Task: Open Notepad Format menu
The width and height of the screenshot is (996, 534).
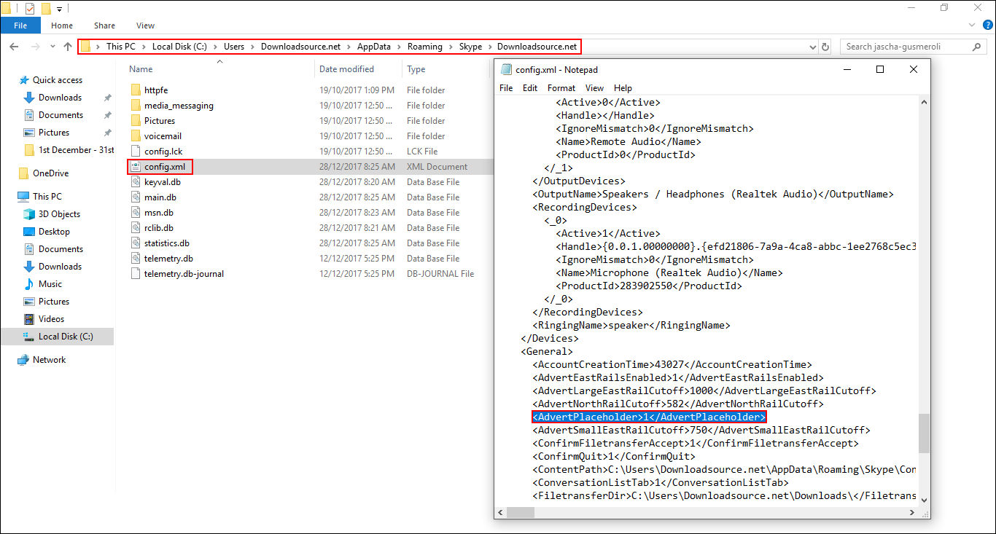Action: coord(561,88)
